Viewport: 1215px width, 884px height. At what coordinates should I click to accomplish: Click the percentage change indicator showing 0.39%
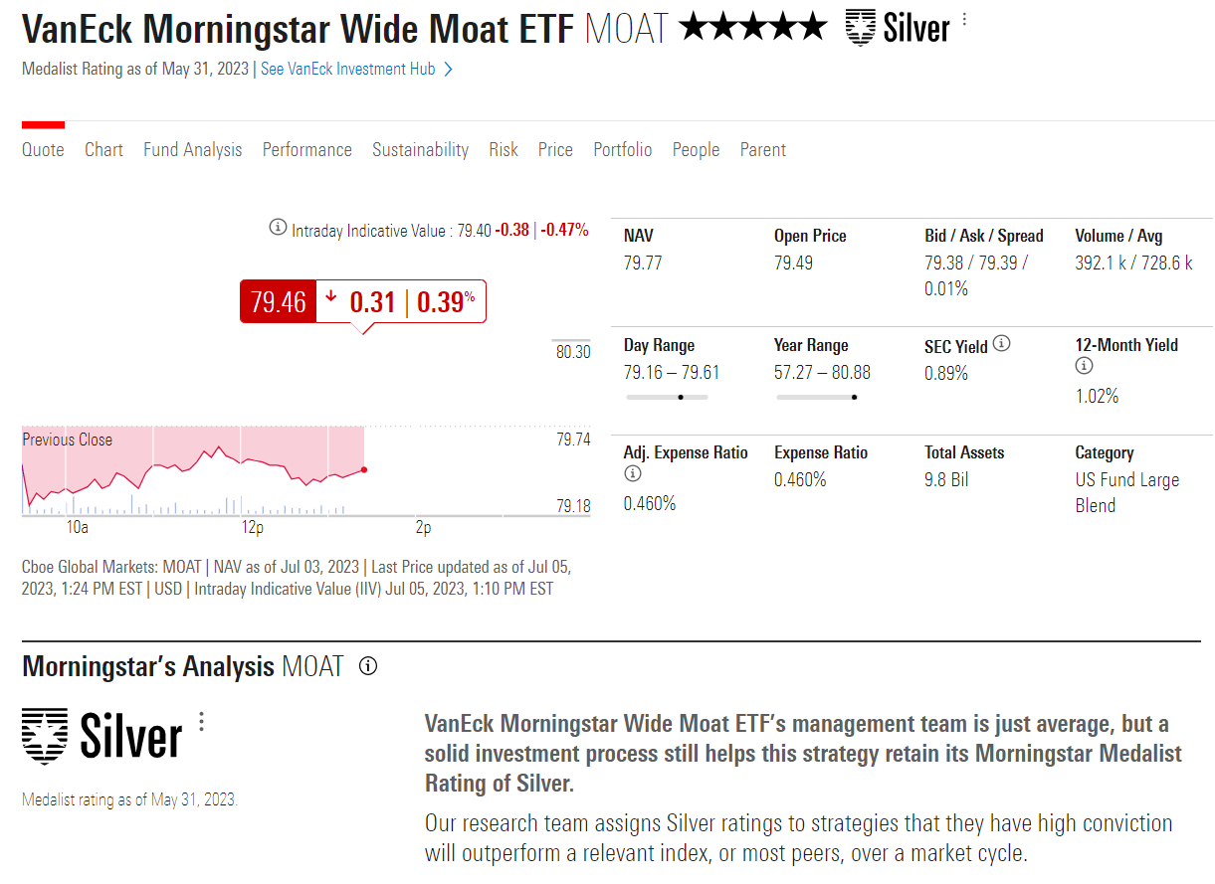pyautogui.click(x=447, y=300)
